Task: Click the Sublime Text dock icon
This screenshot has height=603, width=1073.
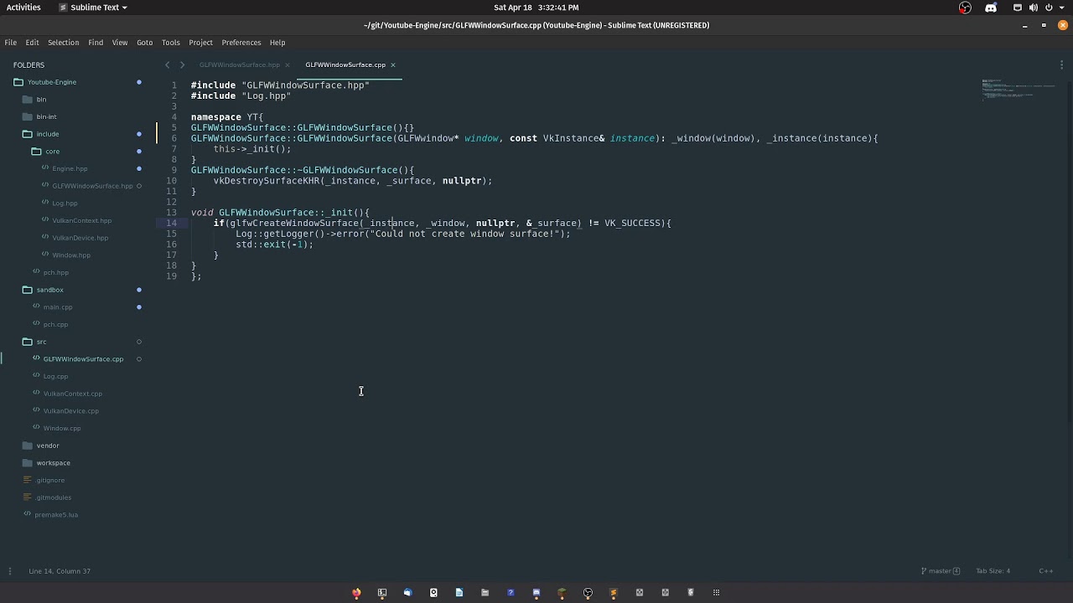Action: [x=614, y=593]
